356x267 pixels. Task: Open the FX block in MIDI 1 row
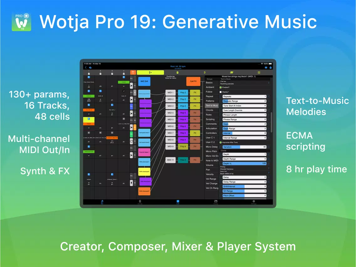[195, 93]
